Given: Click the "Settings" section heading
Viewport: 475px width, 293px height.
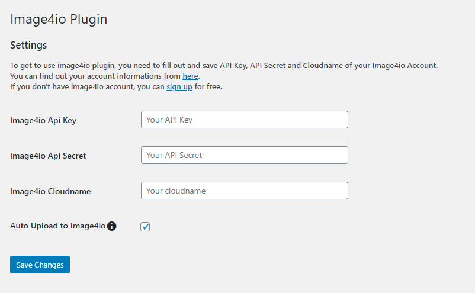Looking at the screenshot, I should tap(28, 45).
